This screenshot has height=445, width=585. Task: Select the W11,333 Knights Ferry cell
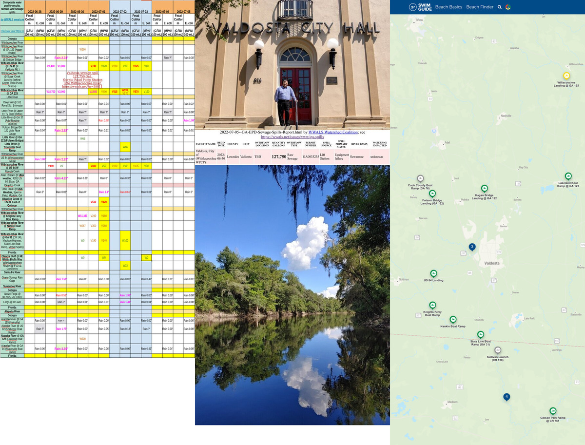[x=82, y=215]
